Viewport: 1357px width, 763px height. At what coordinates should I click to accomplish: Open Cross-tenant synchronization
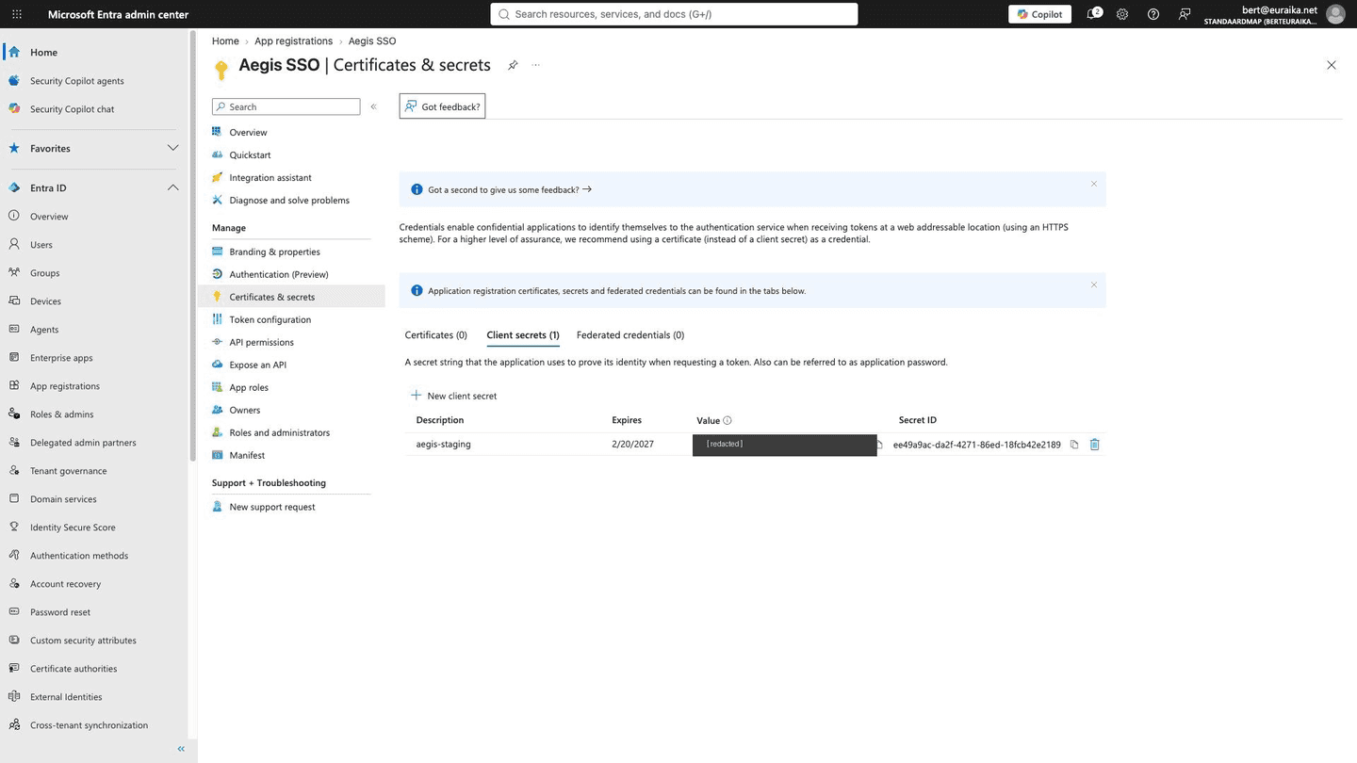89,724
